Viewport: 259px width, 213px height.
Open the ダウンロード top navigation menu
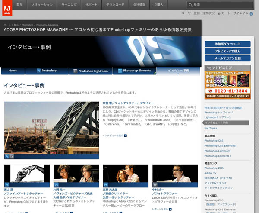point(115,5)
